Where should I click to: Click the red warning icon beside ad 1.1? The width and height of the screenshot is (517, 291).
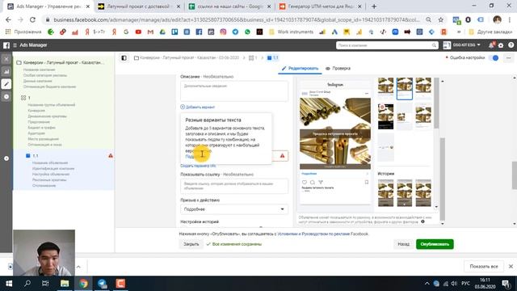point(111,155)
